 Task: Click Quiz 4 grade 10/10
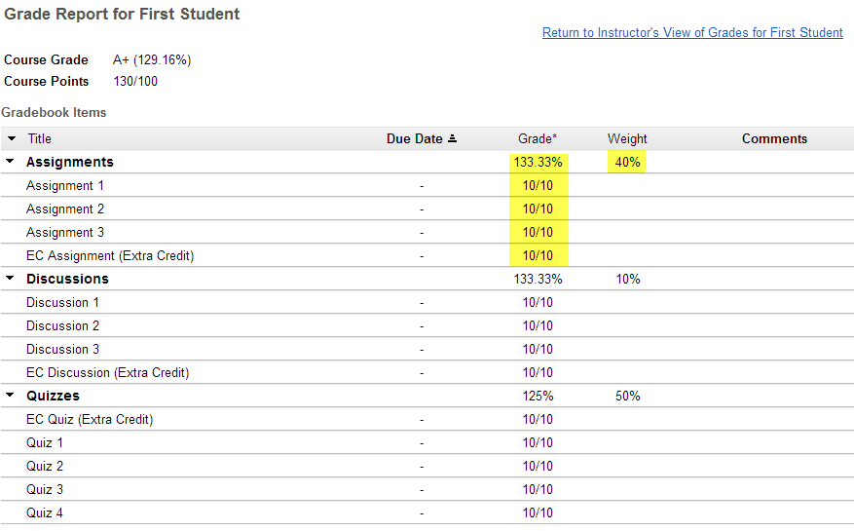[538, 513]
